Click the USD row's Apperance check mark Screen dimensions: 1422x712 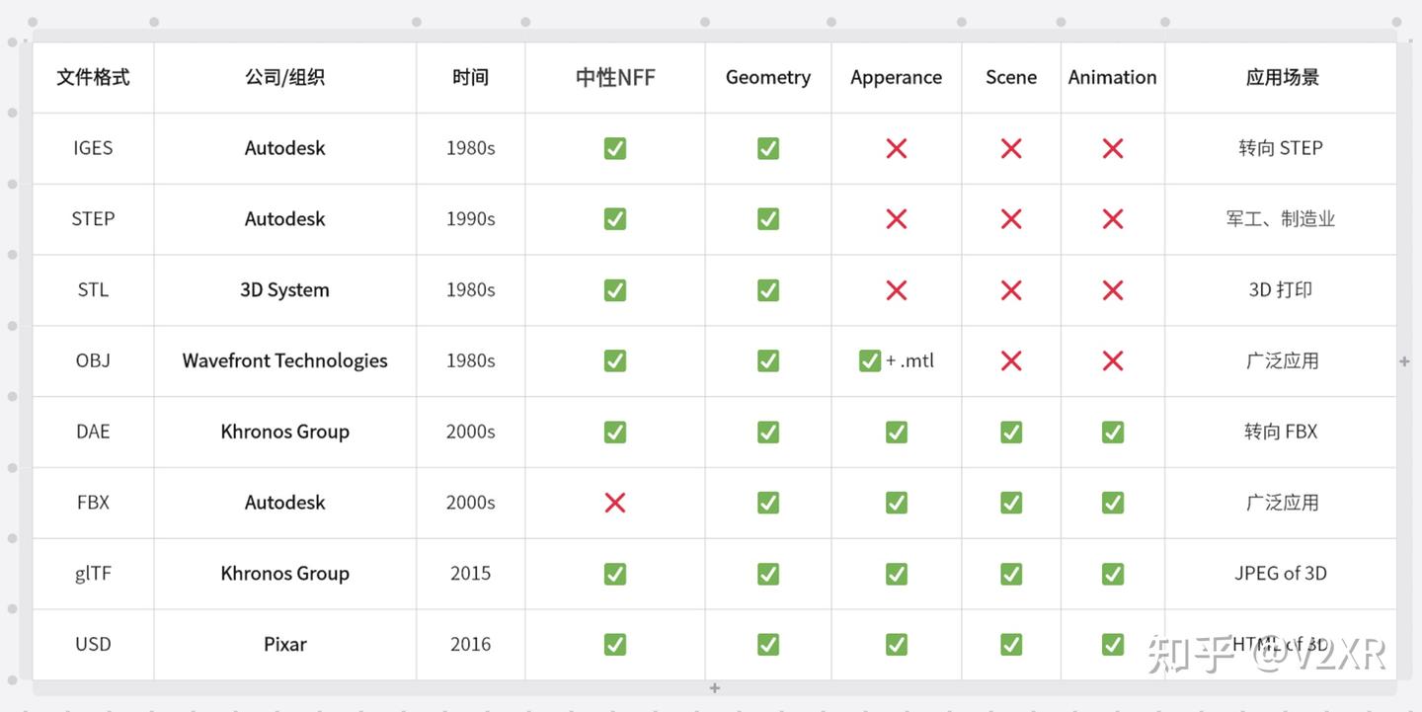(897, 644)
